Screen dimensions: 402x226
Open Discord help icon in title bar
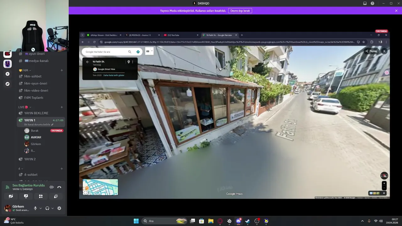coord(372,3)
